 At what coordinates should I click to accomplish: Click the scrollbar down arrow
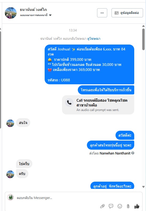pyautogui.click(x=143, y=187)
